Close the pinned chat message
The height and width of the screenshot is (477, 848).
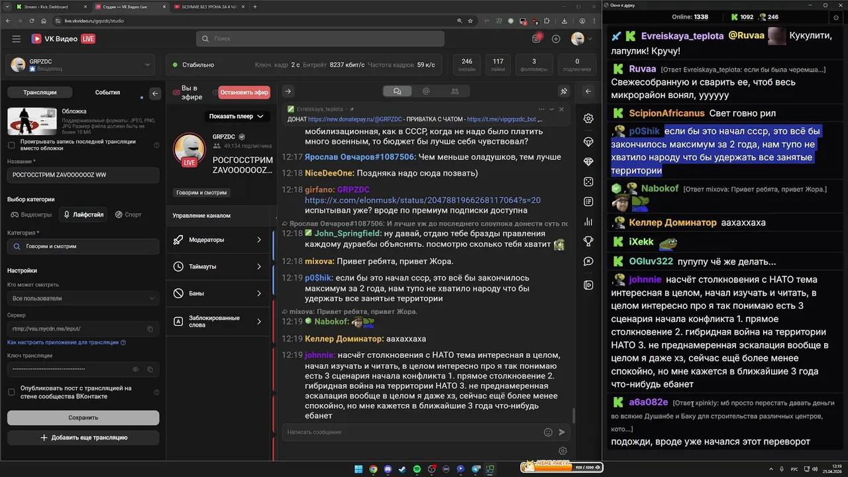pos(562,109)
